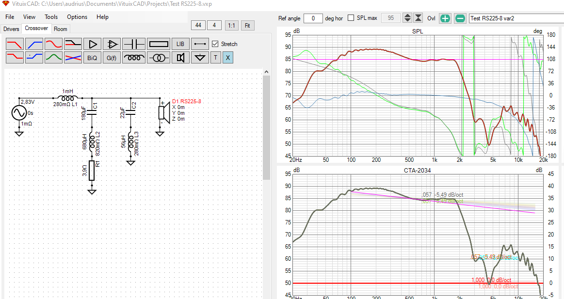This screenshot has height=299, width=564.
Task: Set schematic zoom to 1:1
Action: [231, 25]
